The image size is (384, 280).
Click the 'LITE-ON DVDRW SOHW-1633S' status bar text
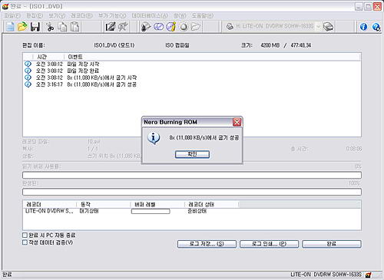point(326,275)
